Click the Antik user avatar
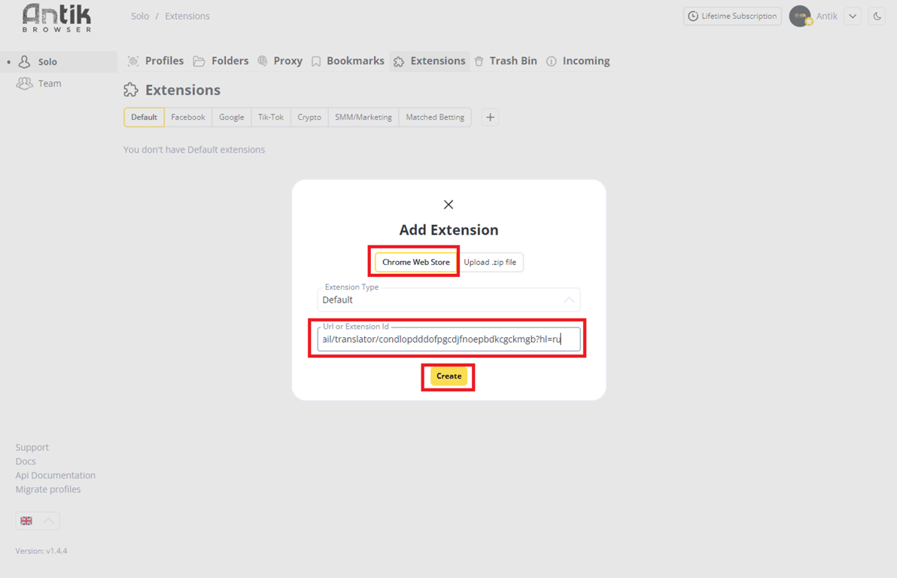This screenshot has width=897, height=578. (x=801, y=16)
